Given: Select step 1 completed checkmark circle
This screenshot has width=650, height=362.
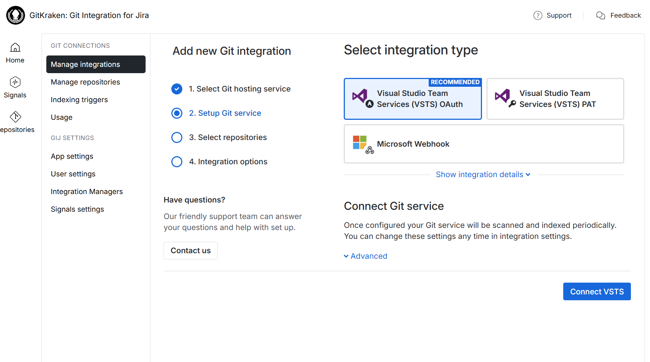Looking at the screenshot, I should tap(177, 89).
